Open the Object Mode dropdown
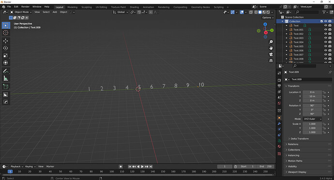 click(x=21, y=12)
